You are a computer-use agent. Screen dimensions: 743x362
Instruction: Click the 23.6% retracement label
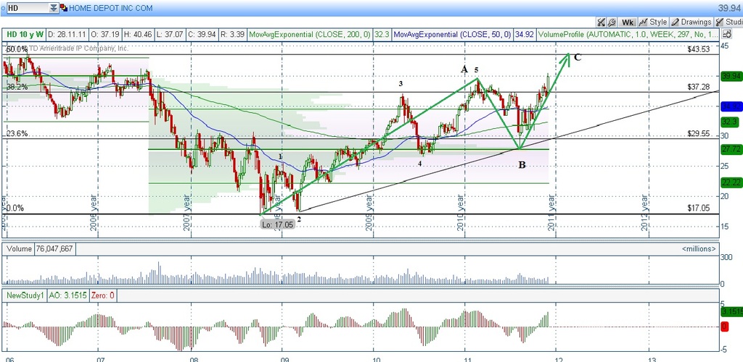[x=17, y=134]
